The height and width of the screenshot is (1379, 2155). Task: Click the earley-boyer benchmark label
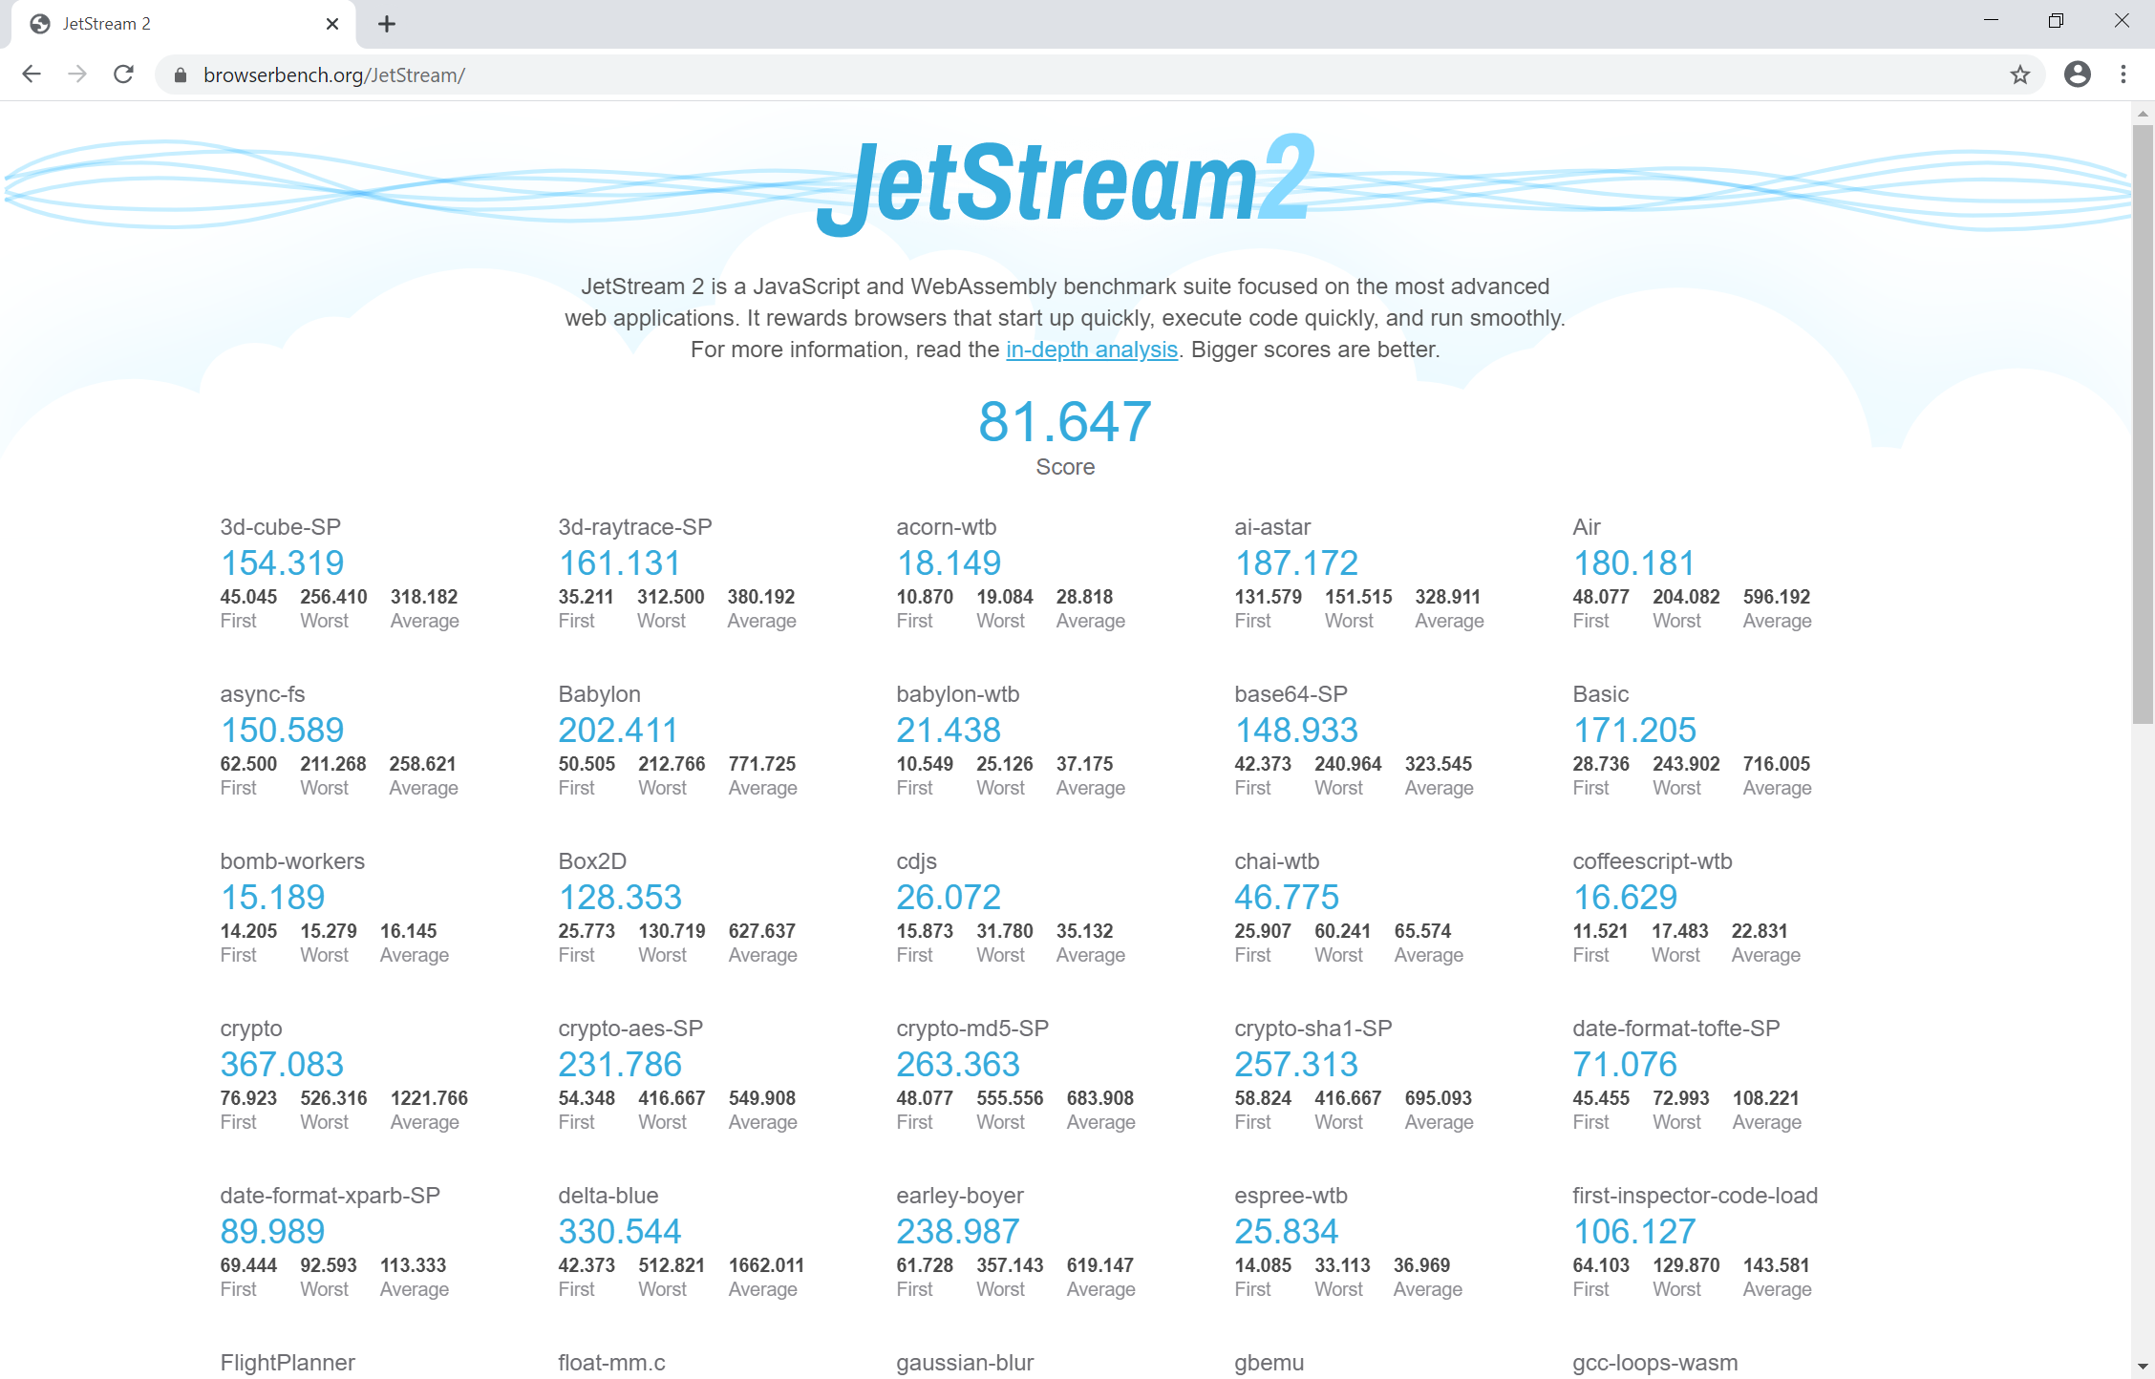click(960, 1196)
